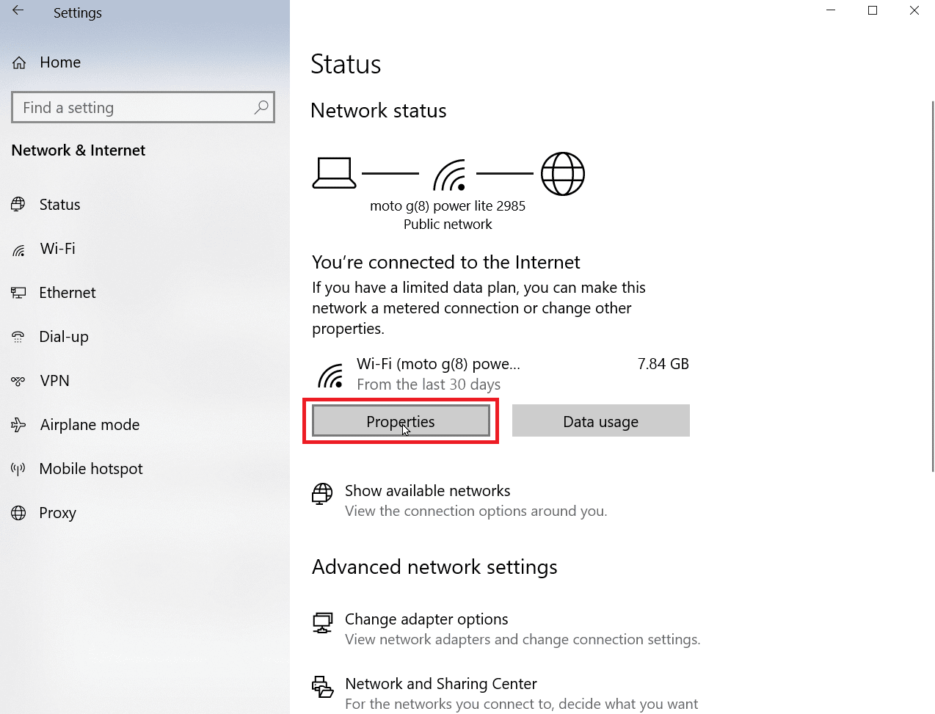Click the VPN icon in sidebar
Viewport: 935px width, 714px height.
[x=18, y=381]
